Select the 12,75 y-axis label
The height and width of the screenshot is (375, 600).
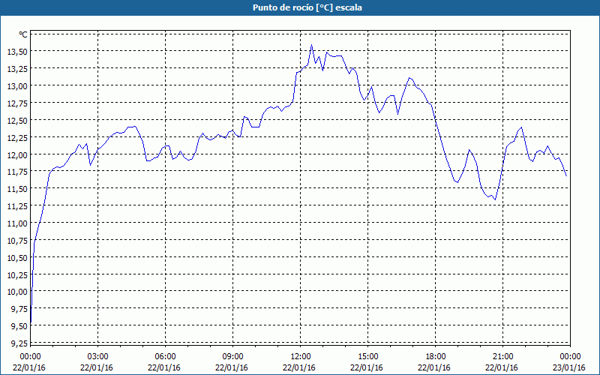coord(17,103)
